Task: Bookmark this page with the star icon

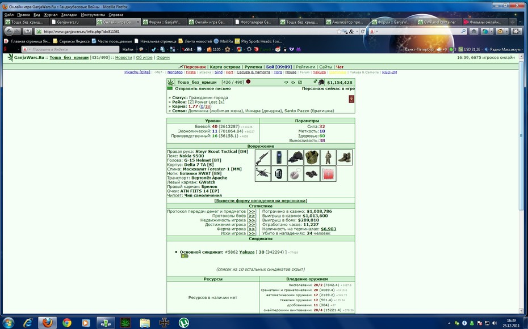Action: tap(339, 31)
